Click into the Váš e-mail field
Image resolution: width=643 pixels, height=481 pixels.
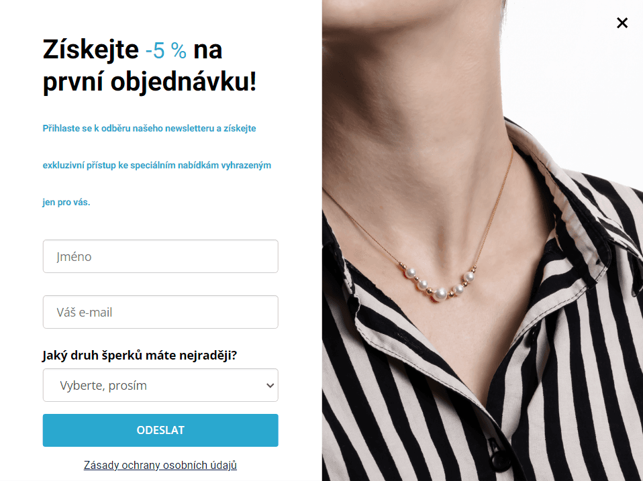pyautogui.click(x=160, y=312)
